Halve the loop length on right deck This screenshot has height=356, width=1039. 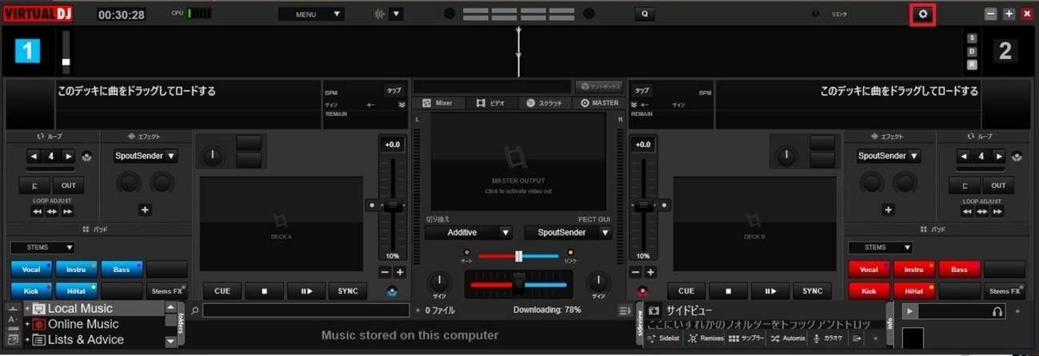964,156
